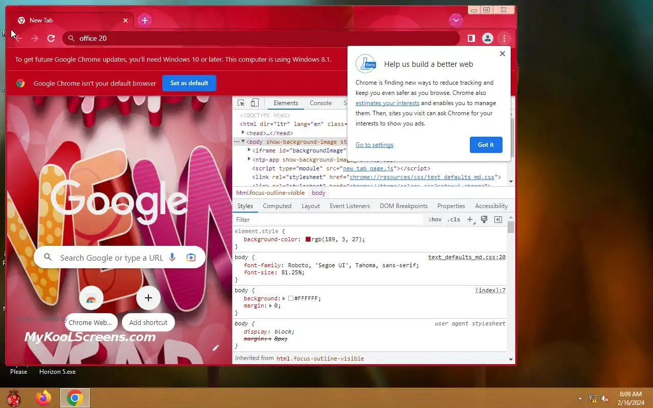Open a new tab with plus button
Image resolution: width=653 pixels, height=408 pixels.
click(x=145, y=20)
